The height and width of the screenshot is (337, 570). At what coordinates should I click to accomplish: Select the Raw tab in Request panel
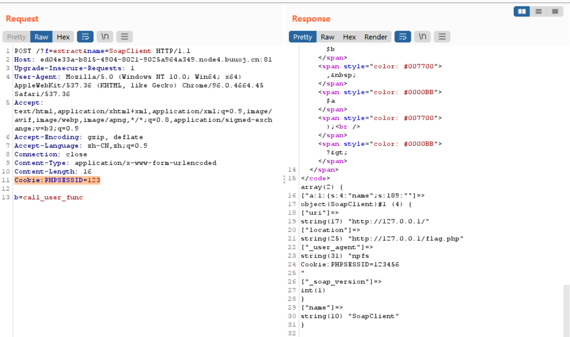coord(41,37)
